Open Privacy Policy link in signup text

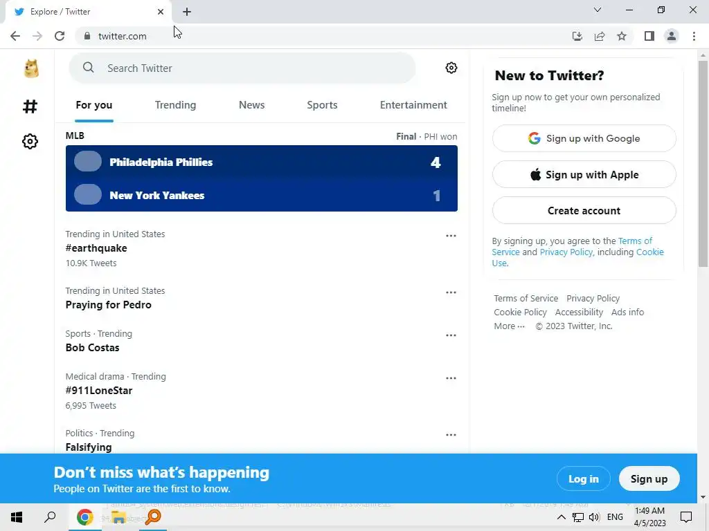coord(566,252)
